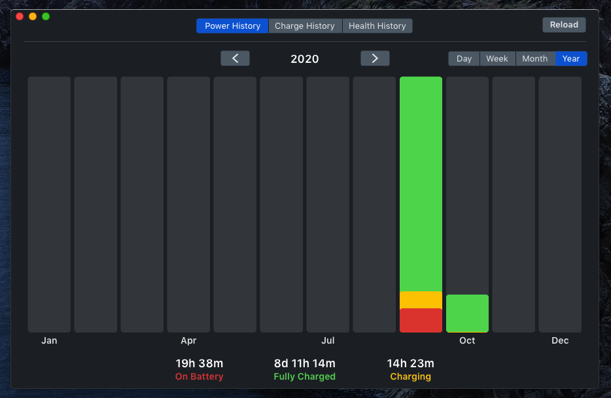Click the 2020 year heading
Viewport: 611px width, 398px height.
point(304,58)
